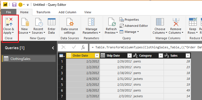Expand the Refresh Preview dropdown arrow

point(117,33)
